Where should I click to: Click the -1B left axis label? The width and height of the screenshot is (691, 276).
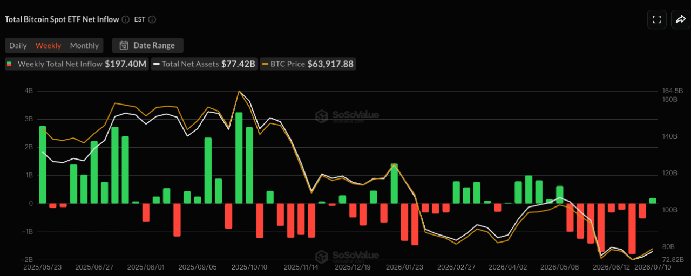(x=28, y=231)
